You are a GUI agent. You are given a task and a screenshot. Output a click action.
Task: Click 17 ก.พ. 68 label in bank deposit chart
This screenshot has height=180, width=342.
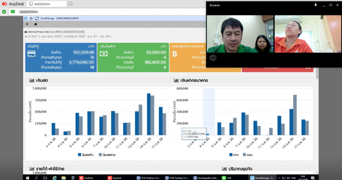300,143
